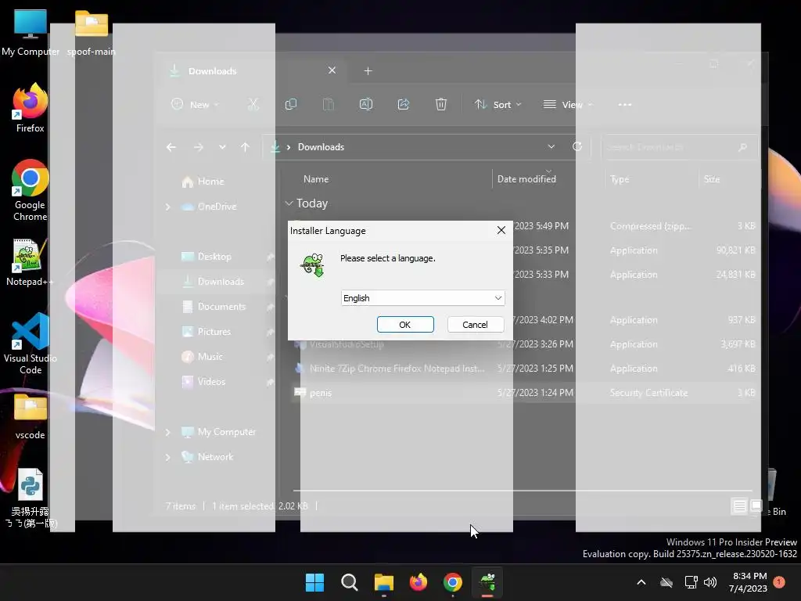Open the spoof-main desktop folder
The height and width of the screenshot is (601, 801).
pos(92,33)
